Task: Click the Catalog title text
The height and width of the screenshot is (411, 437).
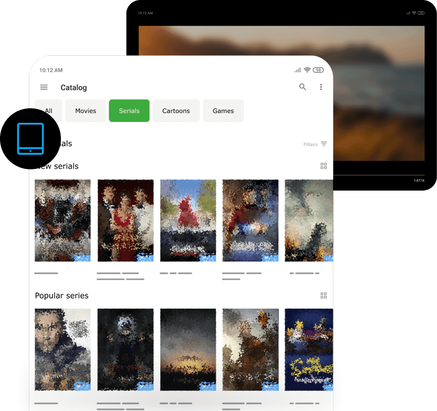Action: coord(74,88)
